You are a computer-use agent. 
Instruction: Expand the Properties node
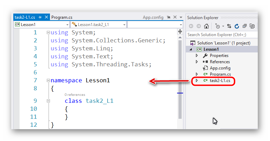(197, 56)
